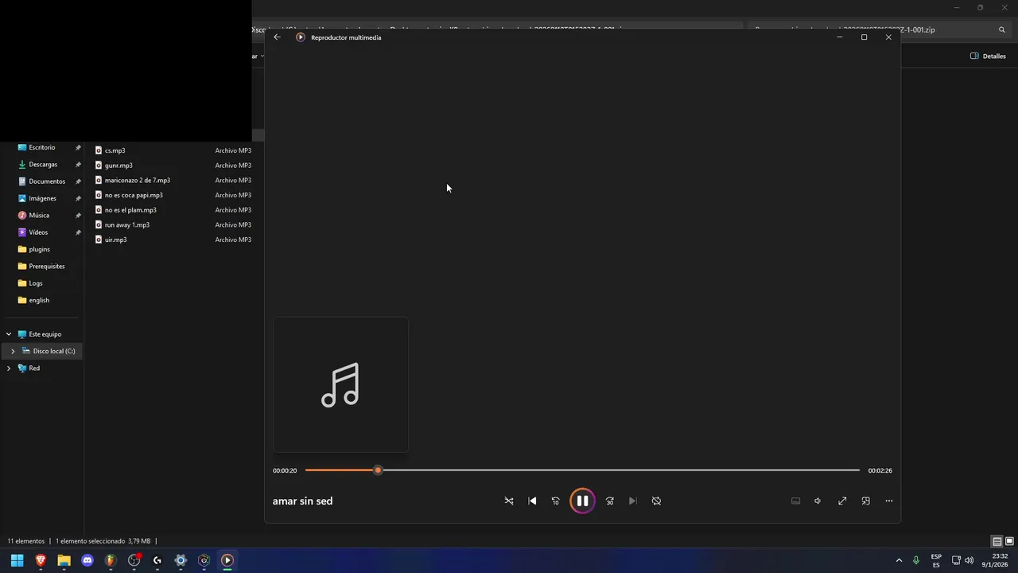Toggle the Detalles pane in Explorer
Image resolution: width=1018 pixels, height=573 pixels.
click(x=988, y=57)
